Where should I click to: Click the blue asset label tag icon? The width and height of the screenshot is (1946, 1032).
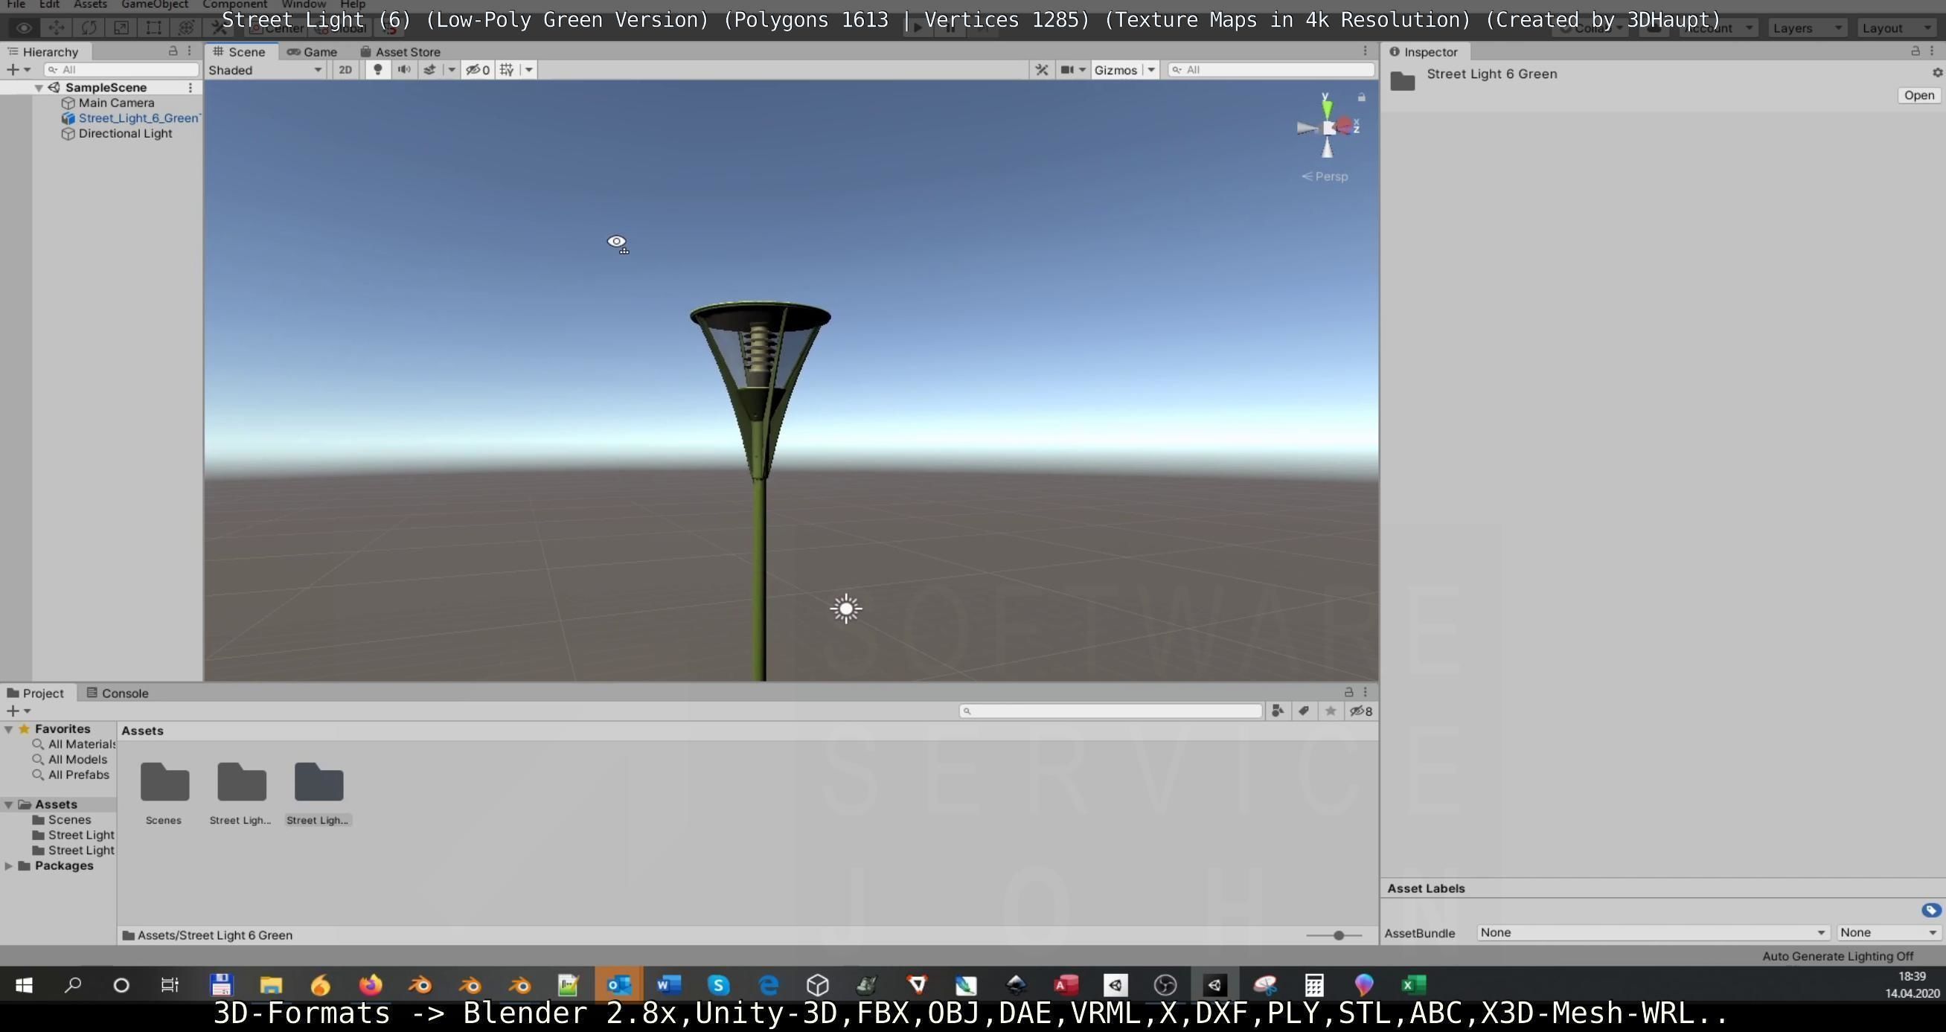(x=1931, y=911)
